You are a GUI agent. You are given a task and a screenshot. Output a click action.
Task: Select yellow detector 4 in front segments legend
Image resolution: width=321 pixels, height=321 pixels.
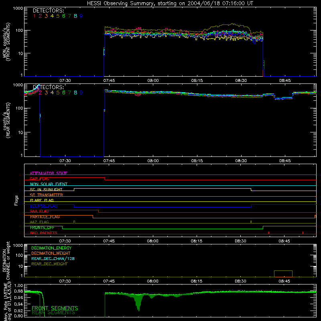click(52, 16)
